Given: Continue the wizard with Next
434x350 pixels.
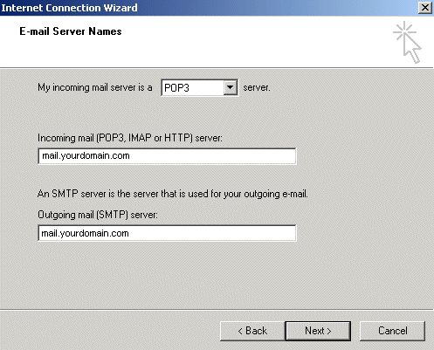Looking at the screenshot, I should tap(318, 331).
